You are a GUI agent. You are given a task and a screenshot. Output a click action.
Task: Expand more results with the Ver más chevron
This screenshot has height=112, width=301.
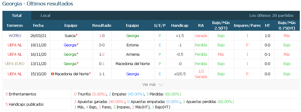161,85
